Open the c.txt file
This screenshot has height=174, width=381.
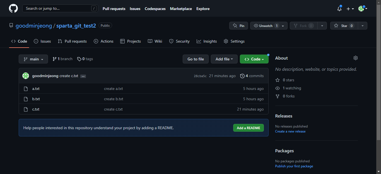(x=36, y=109)
